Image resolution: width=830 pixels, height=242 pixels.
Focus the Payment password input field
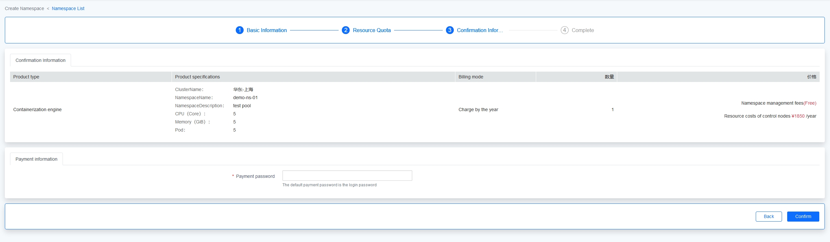pyautogui.click(x=347, y=176)
